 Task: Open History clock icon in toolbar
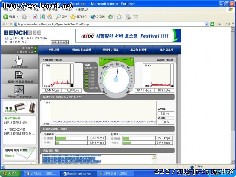point(110,17)
